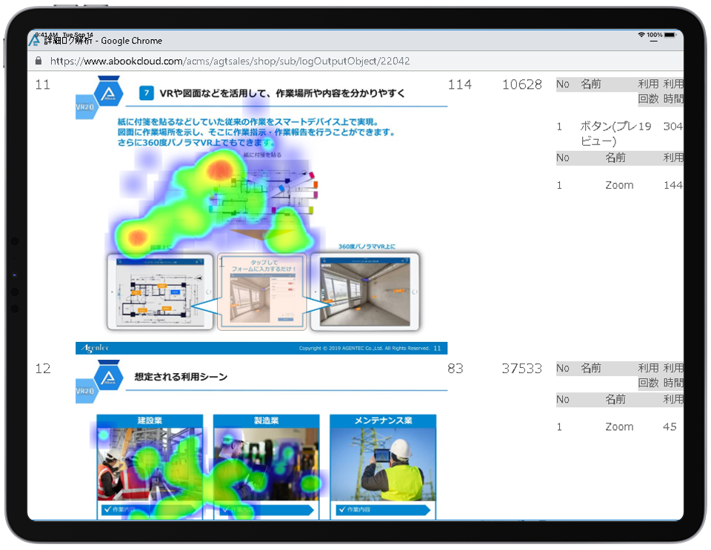This screenshot has width=711, height=550.
Task: Click the ABook hexagon logo on slide 12
Action: 108,377
